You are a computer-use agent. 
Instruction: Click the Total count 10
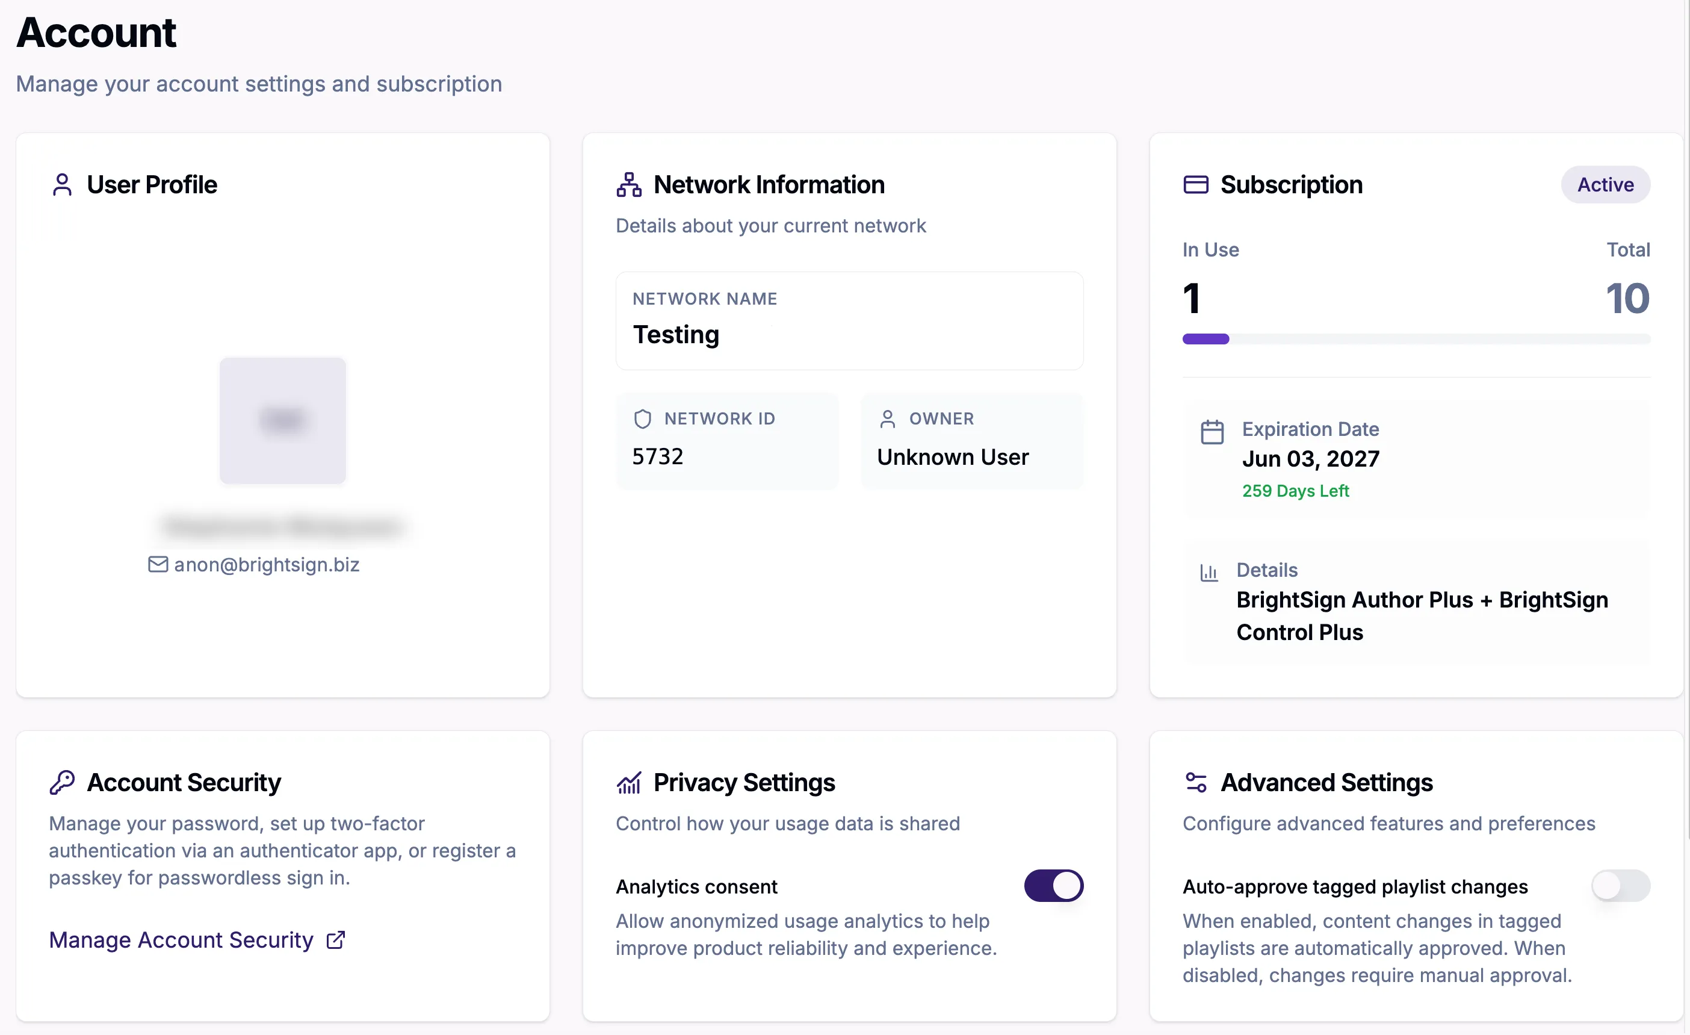(x=1627, y=299)
